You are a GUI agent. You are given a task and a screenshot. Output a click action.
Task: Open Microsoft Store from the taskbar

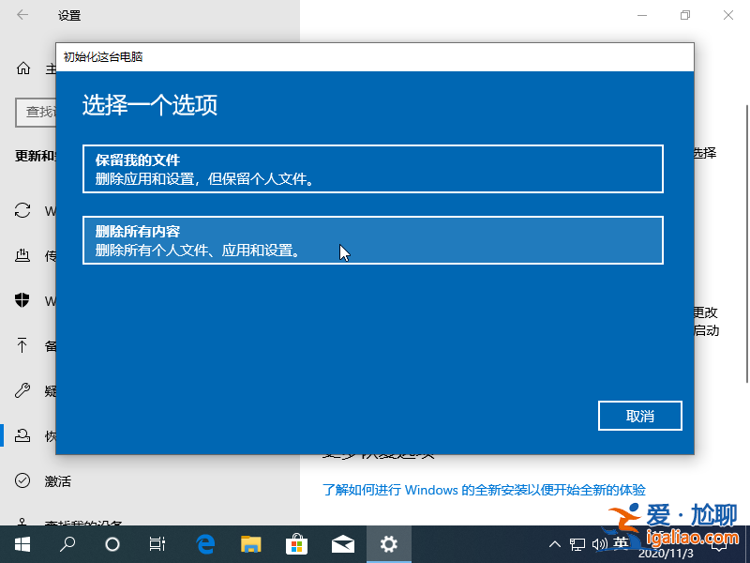pos(298,543)
